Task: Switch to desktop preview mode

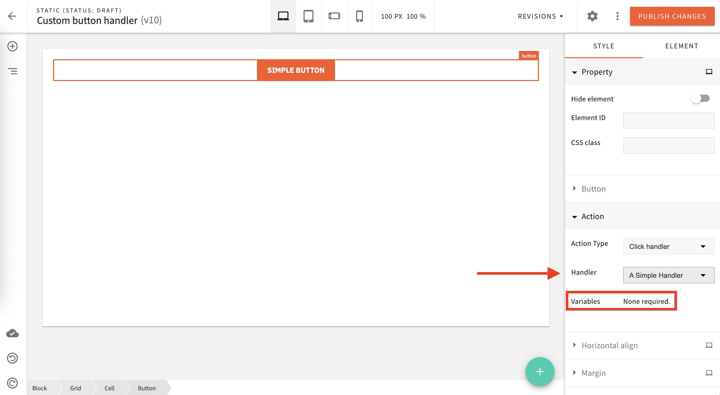Action: click(283, 16)
